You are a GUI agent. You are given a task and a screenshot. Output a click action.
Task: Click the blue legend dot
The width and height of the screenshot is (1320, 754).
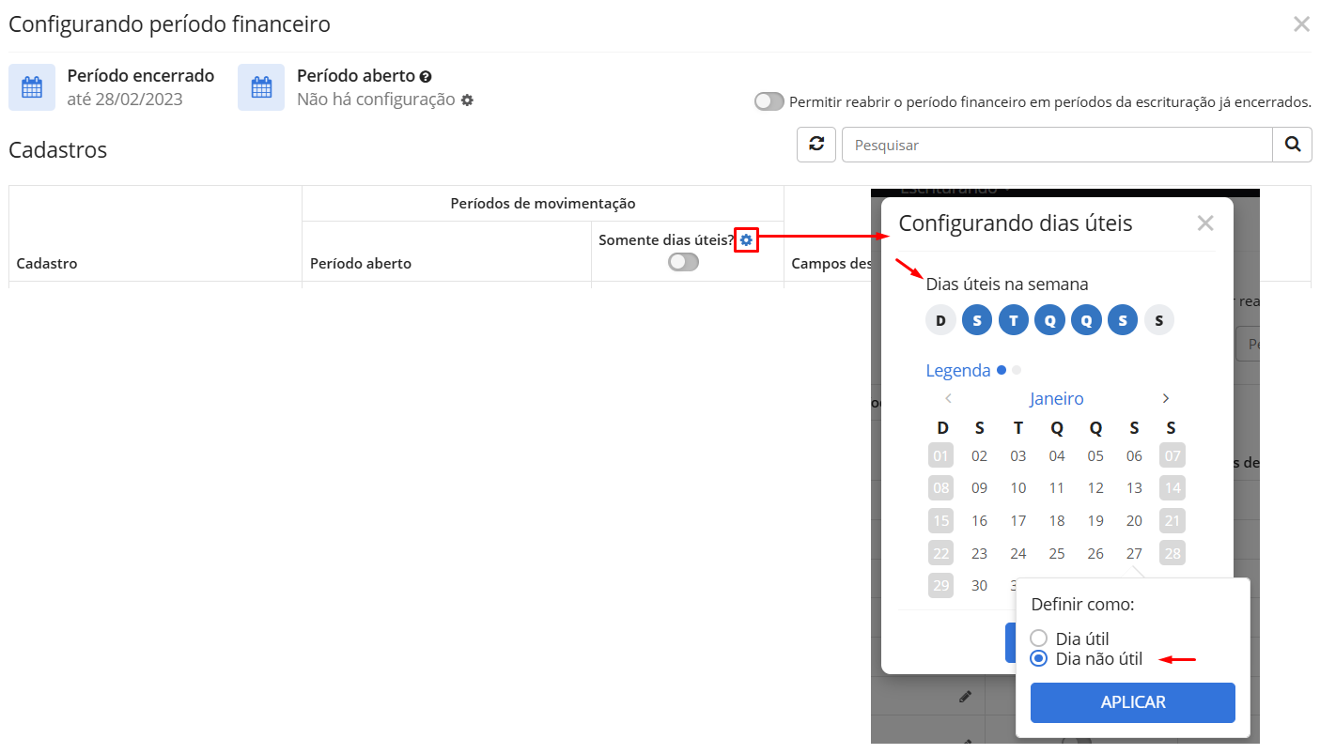click(1002, 369)
